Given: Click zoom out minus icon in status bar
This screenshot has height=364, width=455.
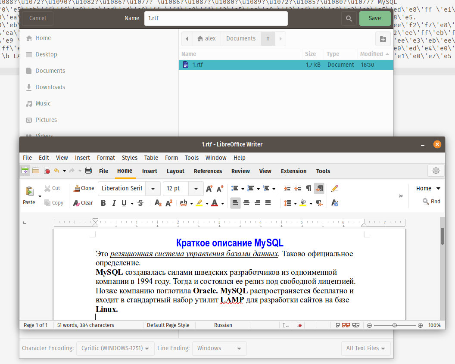Looking at the screenshot, I should point(369,325).
